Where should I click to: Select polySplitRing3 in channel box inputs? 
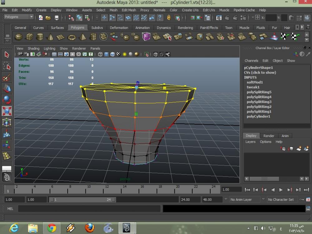pyautogui.click(x=259, y=102)
